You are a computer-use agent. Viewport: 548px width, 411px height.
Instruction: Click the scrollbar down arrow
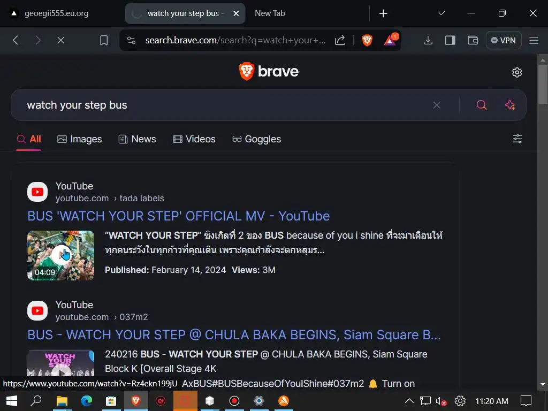tap(543, 384)
